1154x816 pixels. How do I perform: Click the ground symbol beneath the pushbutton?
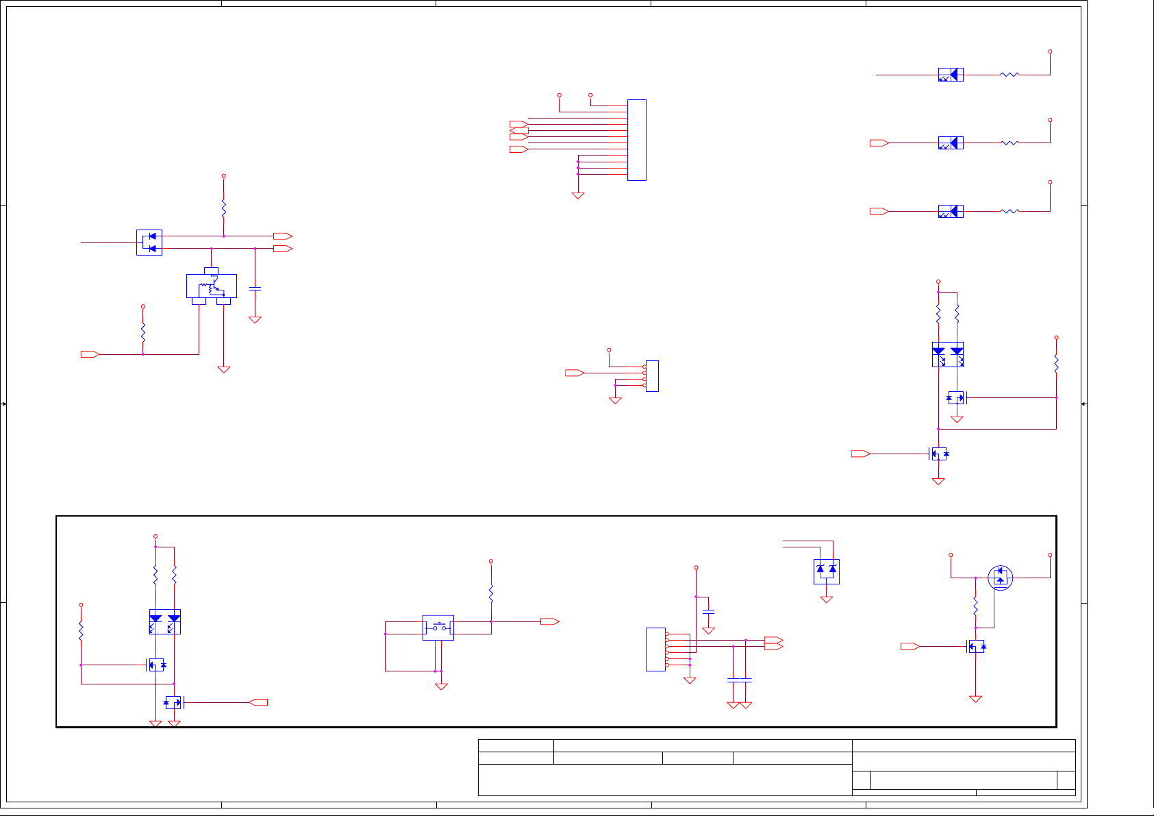(x=441, y=687)
